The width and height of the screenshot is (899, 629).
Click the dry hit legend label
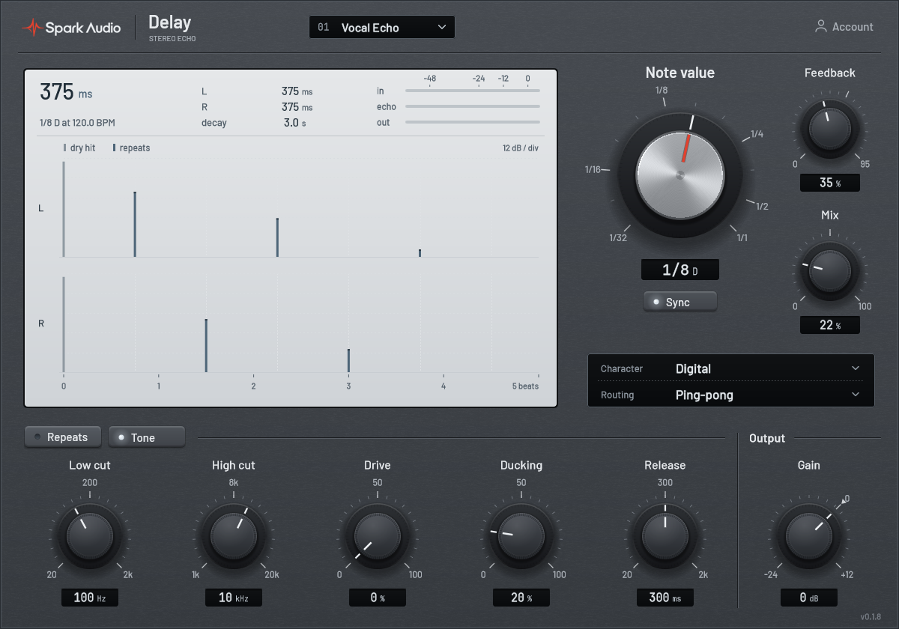coord(82,148)
